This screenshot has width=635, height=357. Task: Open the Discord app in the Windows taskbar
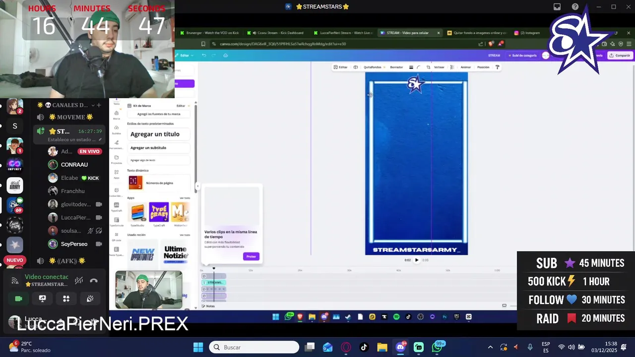400,347
